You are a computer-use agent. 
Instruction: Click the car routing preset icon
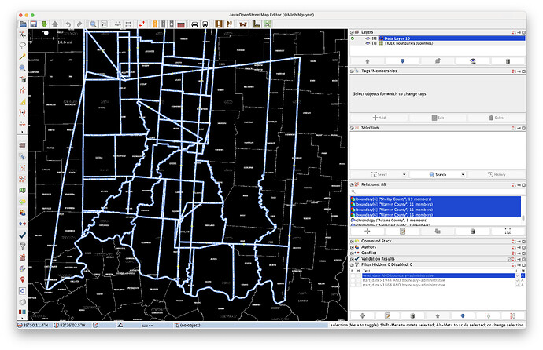pyautogui.click(x=194, y=24)
